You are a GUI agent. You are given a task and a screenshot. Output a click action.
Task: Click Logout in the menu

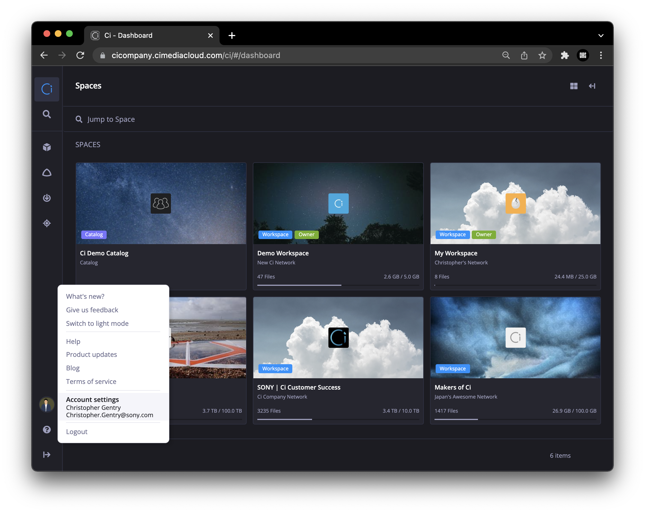[x=76, y=432]
